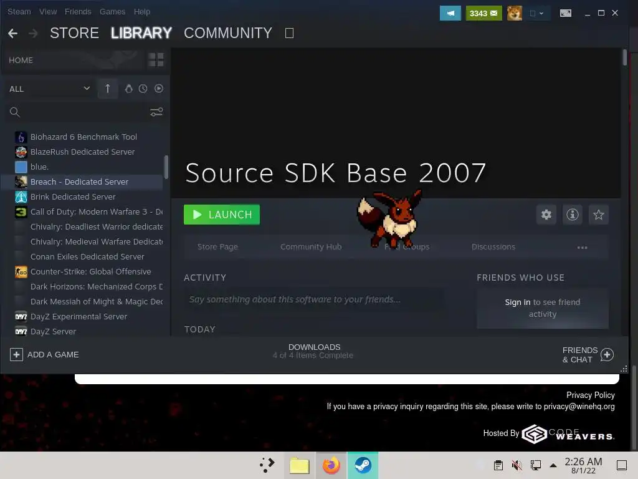
Task: Open the DOWNLOADS status panel
Action: point(313,351)
